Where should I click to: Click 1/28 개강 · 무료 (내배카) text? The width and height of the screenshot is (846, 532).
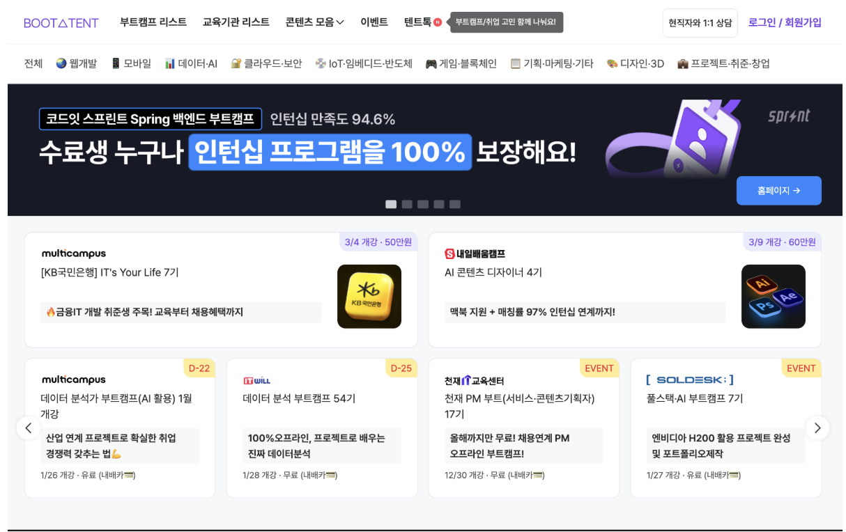(290, 475)
